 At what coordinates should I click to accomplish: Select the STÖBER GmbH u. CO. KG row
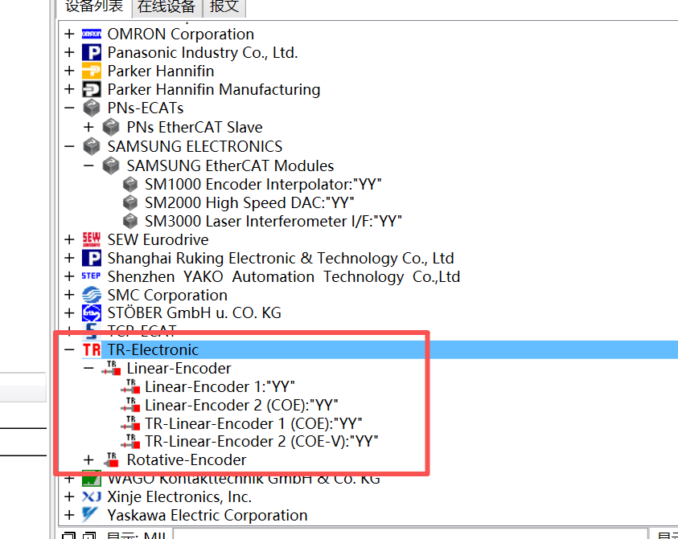coord(195,312)
